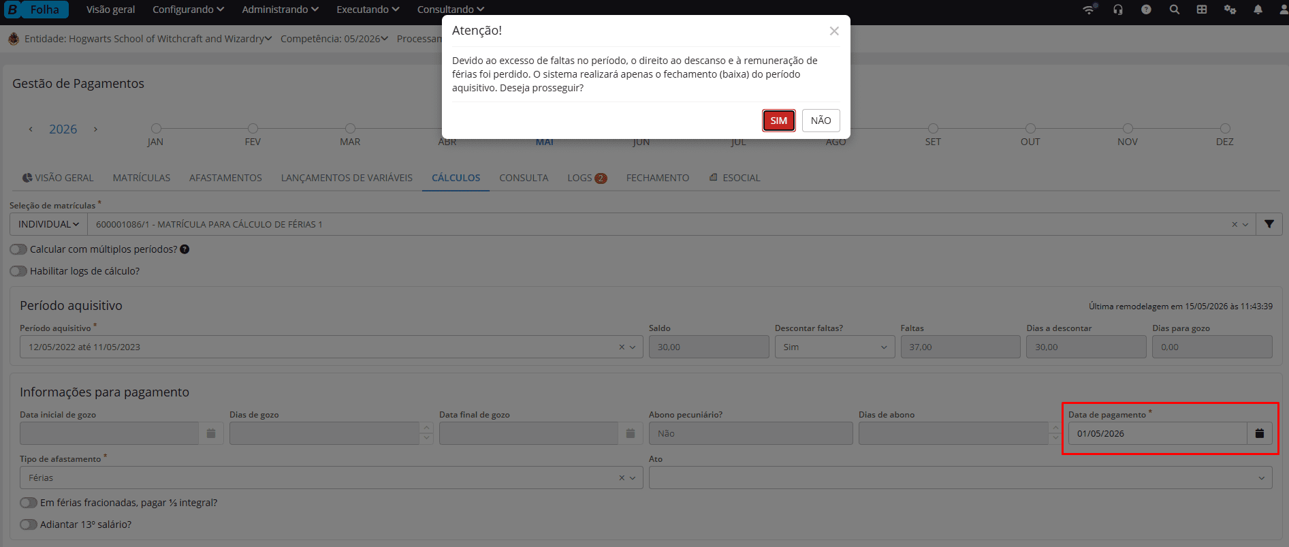Expand the Tipo de afastamento dropdown arrow

(x=633, y=478)
